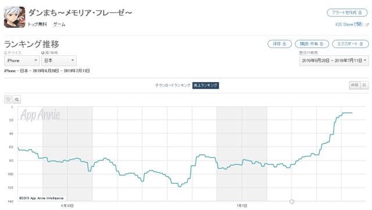
Task: Click the external link icon beside iOS Store
Action: tap(367, 24)
